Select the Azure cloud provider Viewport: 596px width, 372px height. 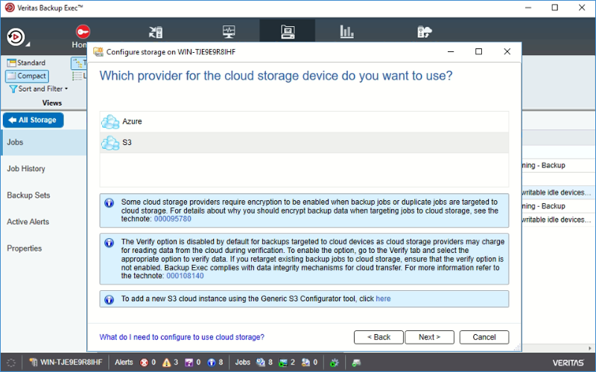(x=304, y=121)
